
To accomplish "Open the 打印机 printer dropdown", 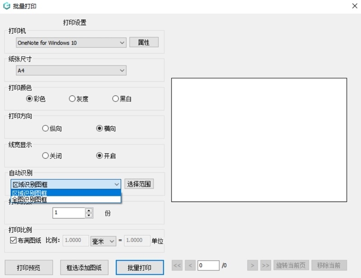I will point(71,42).
